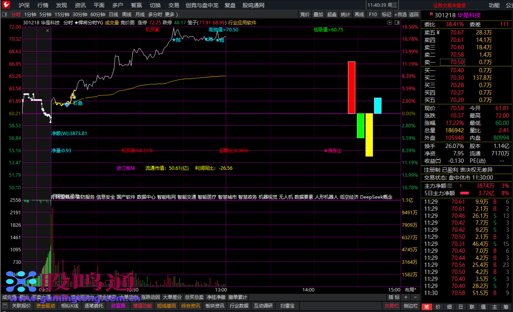Open the 布局 layout menu
Viewport: 513px width, 312px height.
410,290
